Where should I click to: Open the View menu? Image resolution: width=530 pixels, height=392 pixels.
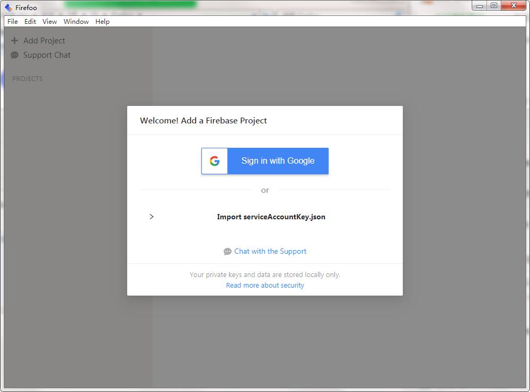49,22
